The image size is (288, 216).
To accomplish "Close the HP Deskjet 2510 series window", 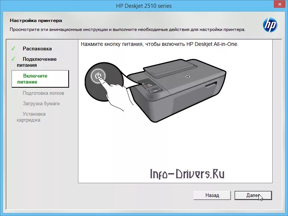I will [x=279, y=4].
